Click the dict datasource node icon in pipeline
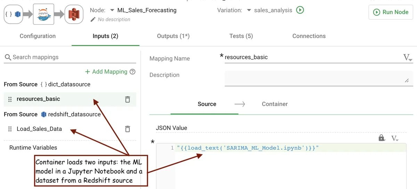 coord(13,14)
